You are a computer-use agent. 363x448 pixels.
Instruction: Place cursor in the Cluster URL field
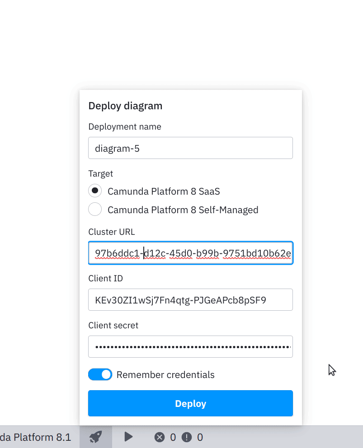click(x=190, y=253)
